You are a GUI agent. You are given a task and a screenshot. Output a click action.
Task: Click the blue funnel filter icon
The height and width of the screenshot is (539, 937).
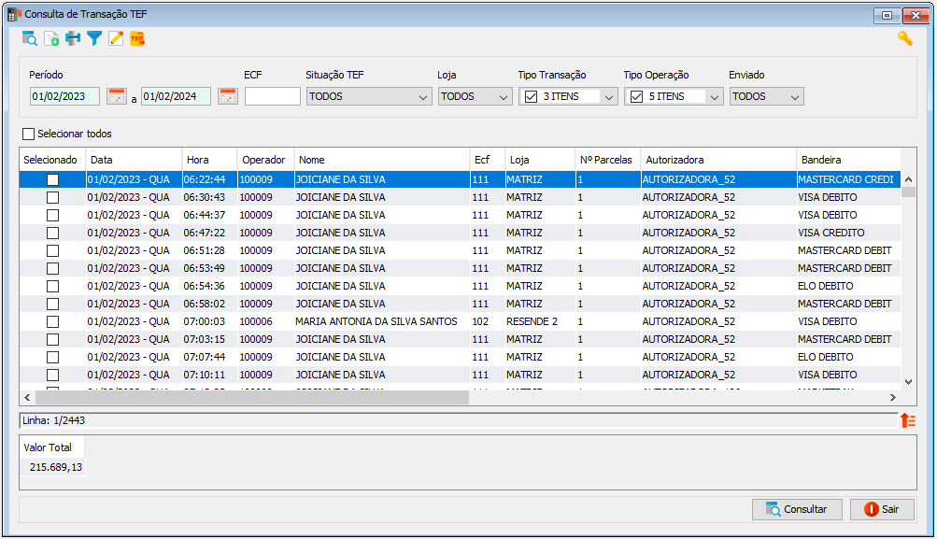(x=94, y=39)
